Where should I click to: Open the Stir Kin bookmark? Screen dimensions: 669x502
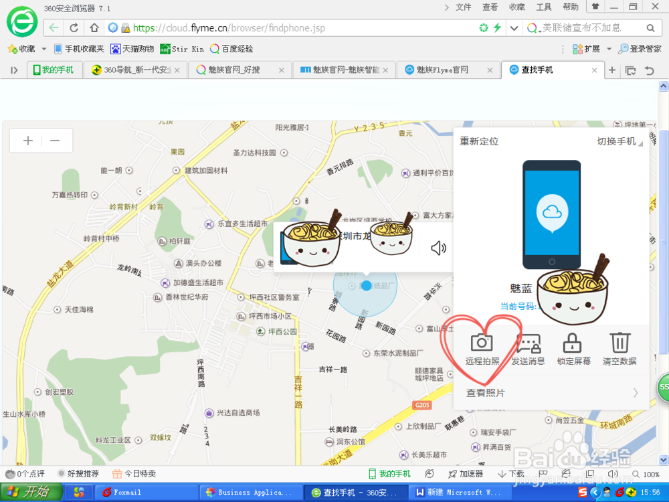click(x=182, y=49)
